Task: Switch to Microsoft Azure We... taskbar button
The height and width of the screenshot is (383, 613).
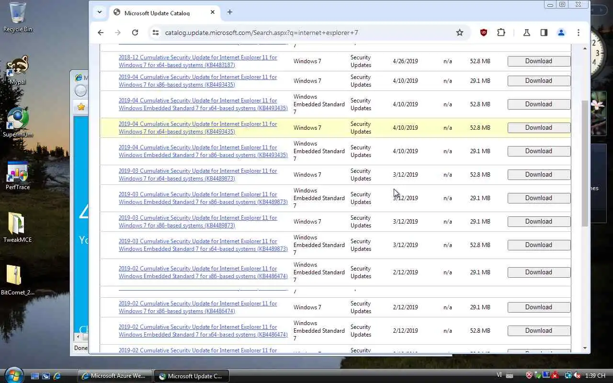Action: click(x=115, y=376)
